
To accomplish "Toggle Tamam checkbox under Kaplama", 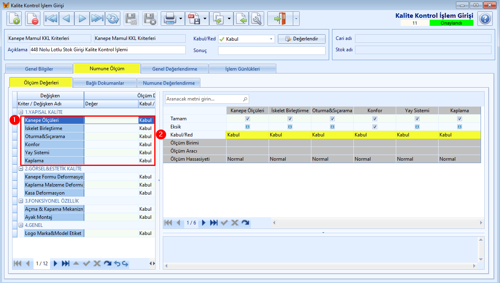I will point(460,119).
